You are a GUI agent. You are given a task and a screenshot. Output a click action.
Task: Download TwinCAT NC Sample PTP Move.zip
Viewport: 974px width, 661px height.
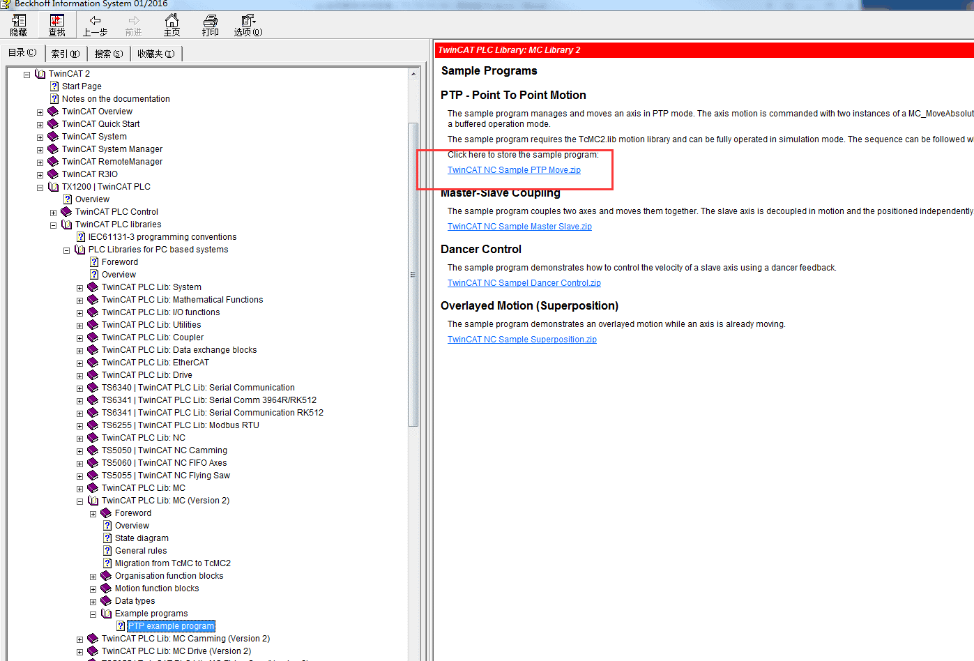point(514,170)
